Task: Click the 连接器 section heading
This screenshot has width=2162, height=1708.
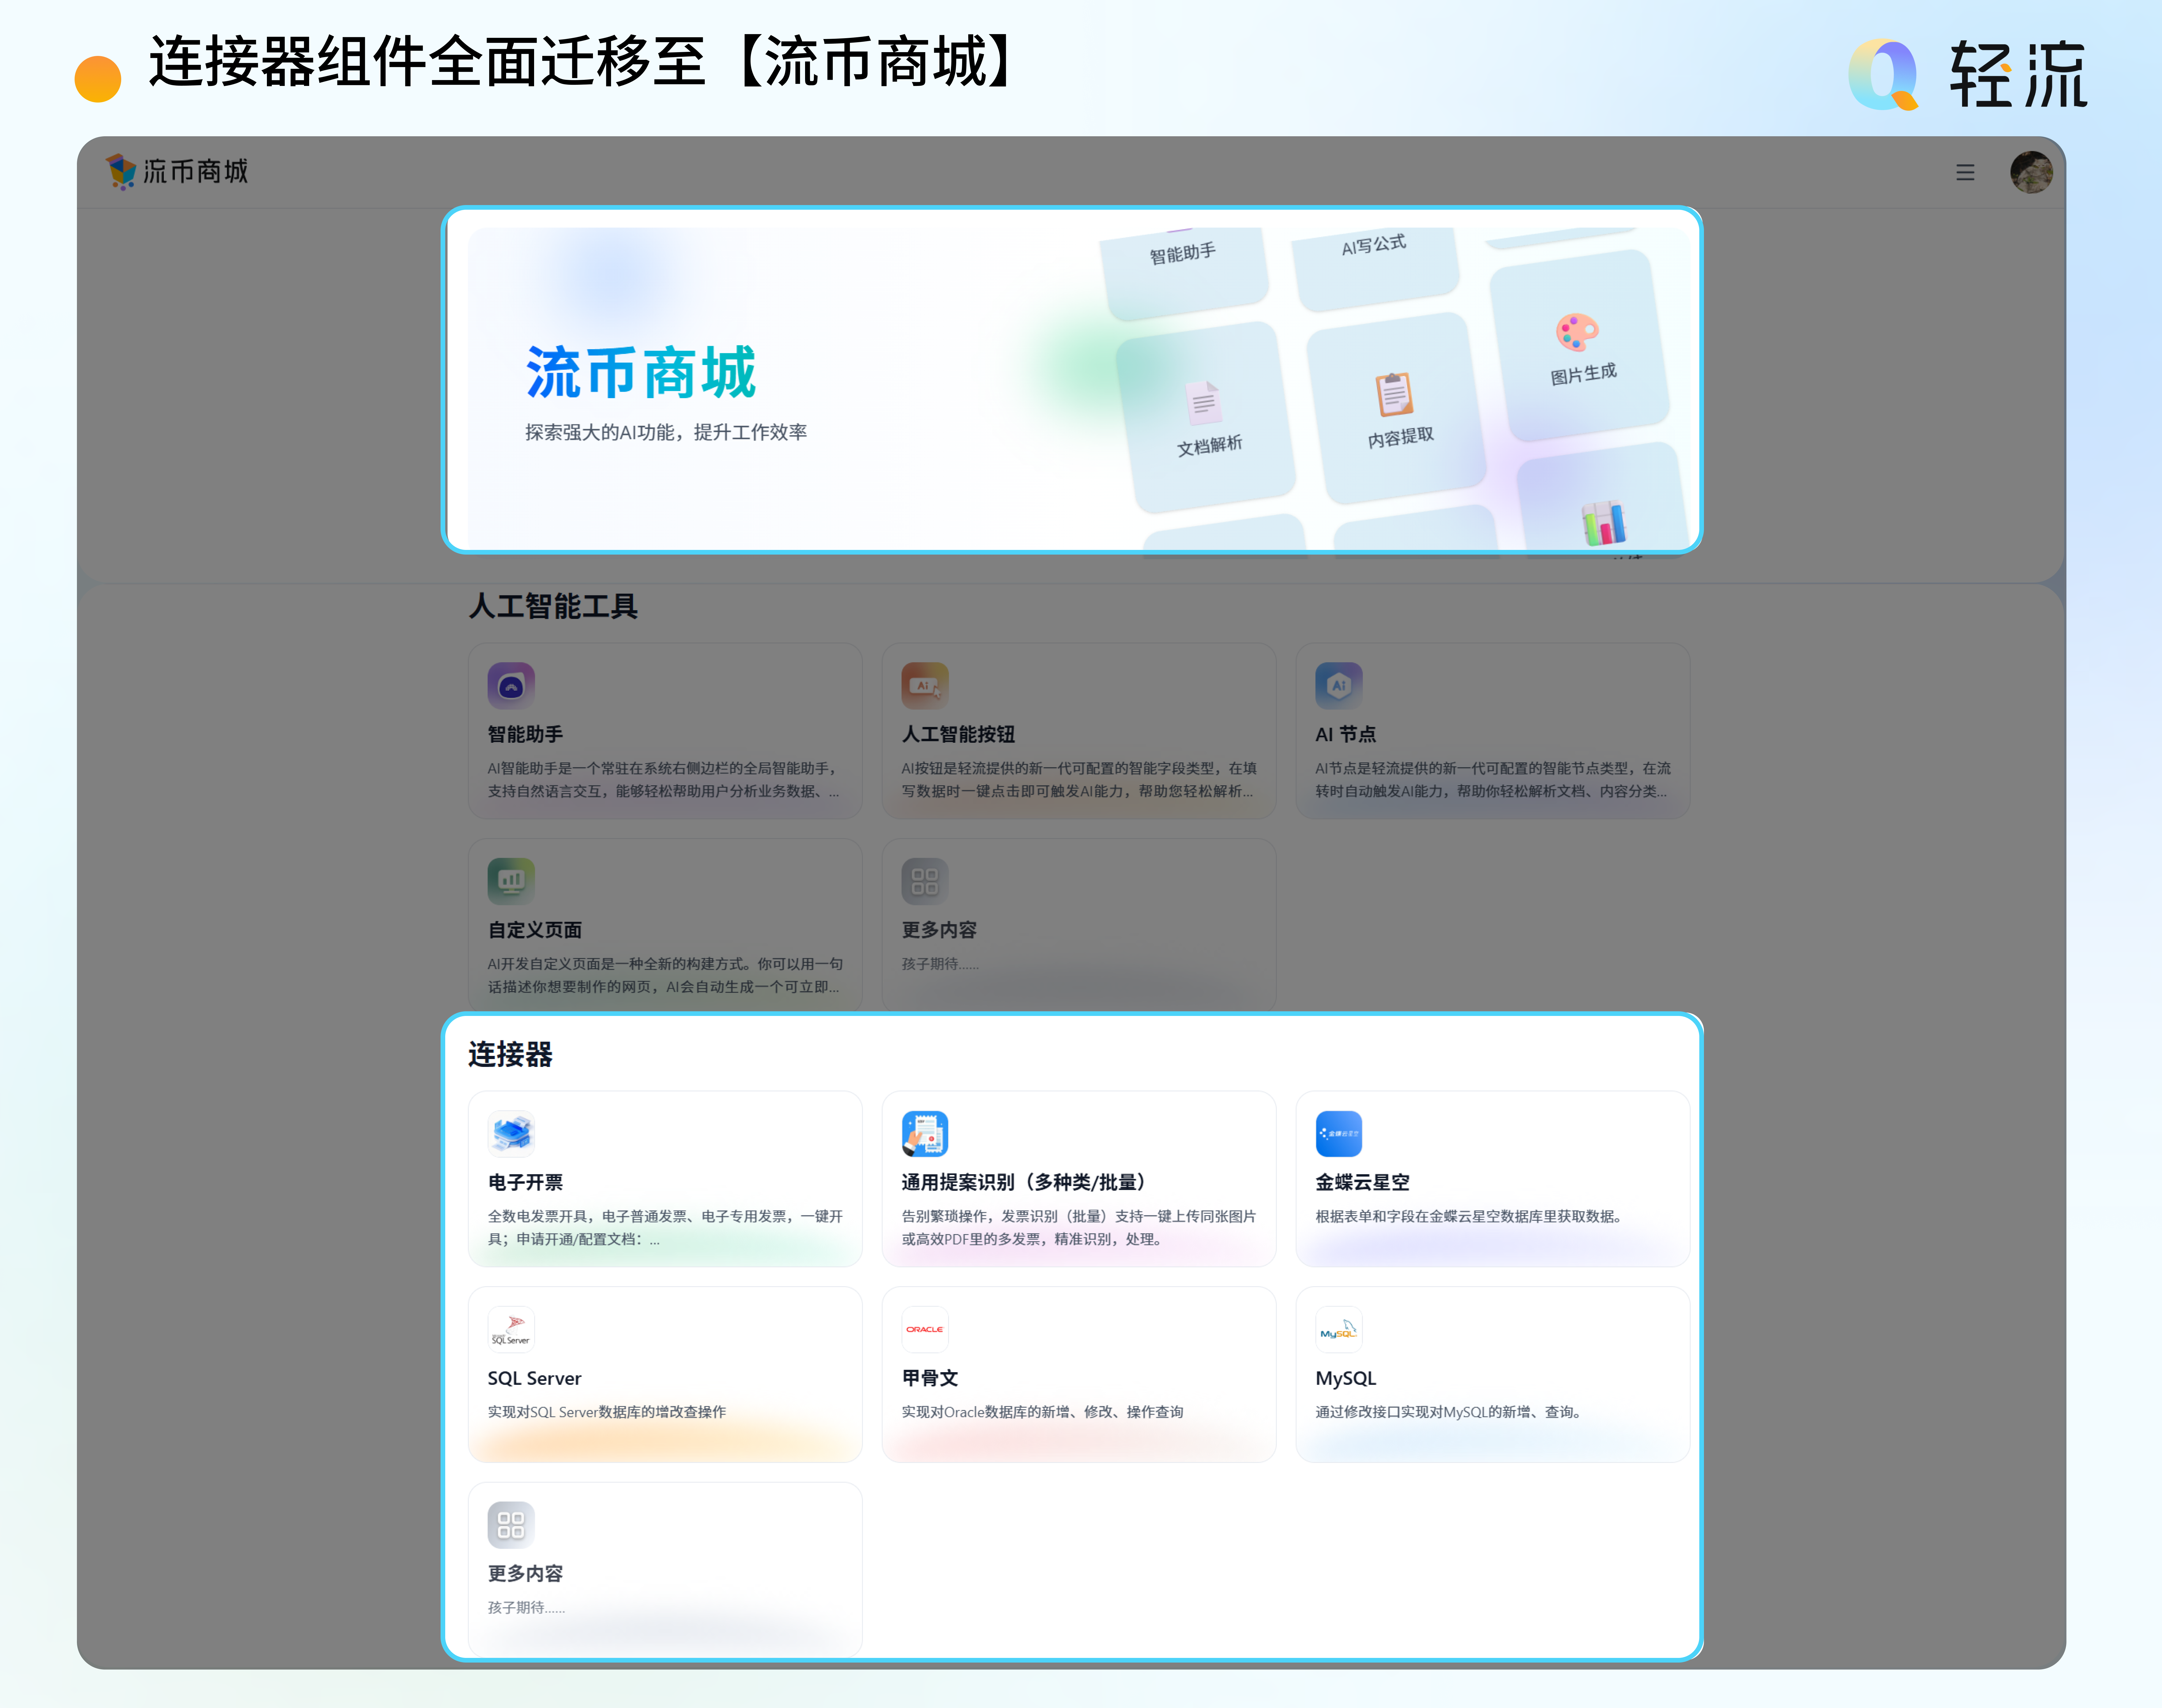Action: point(510,1054)
